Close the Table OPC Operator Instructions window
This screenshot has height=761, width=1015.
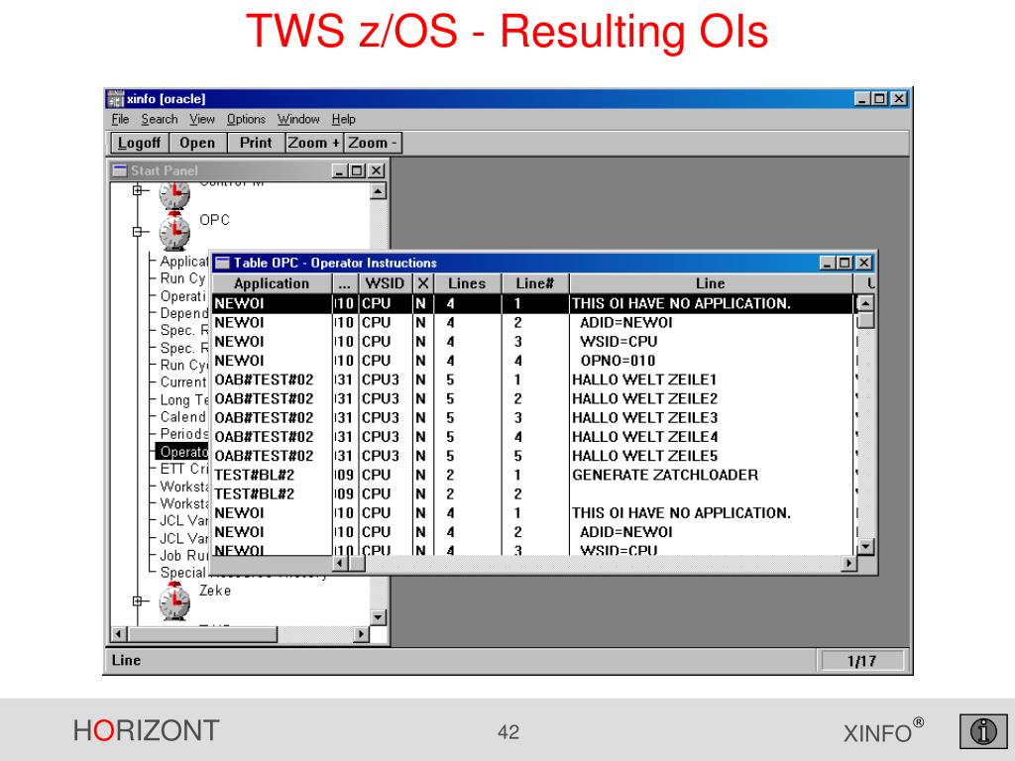coord(864,263)
